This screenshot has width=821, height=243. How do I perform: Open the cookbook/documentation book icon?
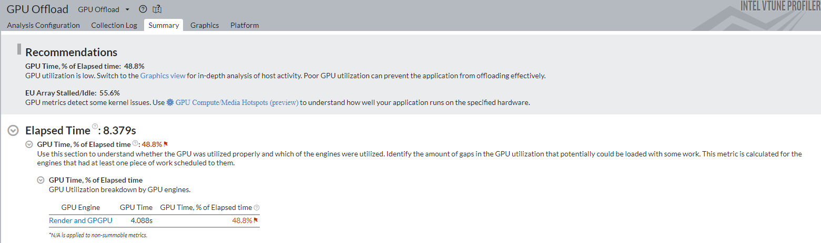click(x=157, y=9)
